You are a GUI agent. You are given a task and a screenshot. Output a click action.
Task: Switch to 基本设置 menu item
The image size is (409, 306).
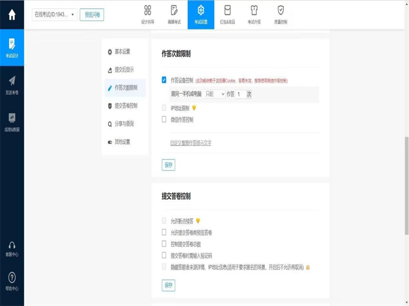click(122, 52)
